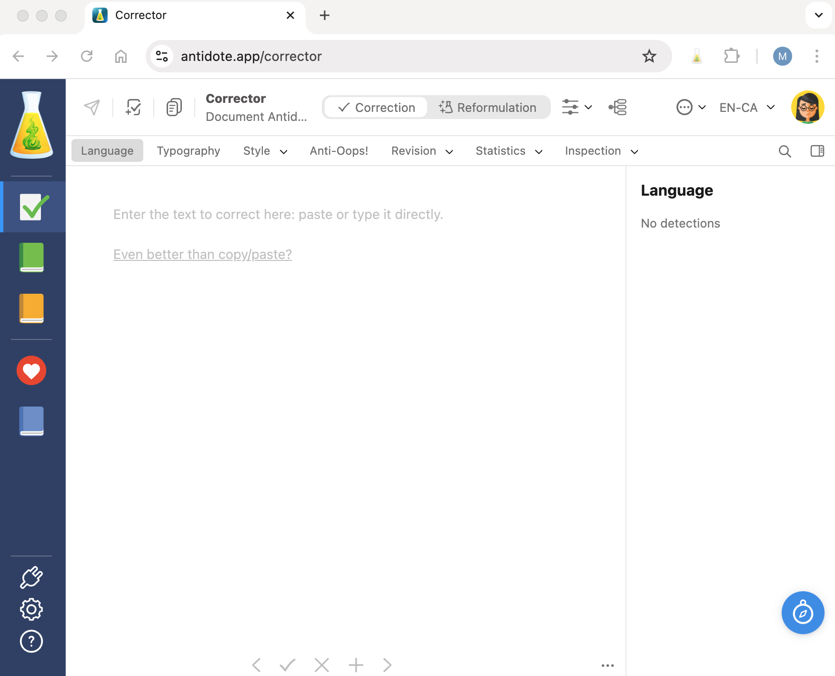Click the paper plane send icon
The height and width of the screenshot is (676, 835).
coord(92,108)
